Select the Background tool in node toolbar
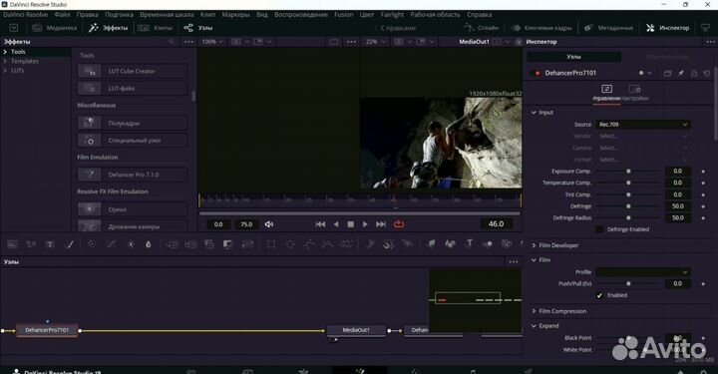This screenshot has width=718, height=374. point(12,244)
